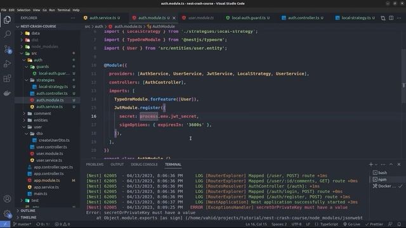This screenshot has height=228, width=406.
Task: Split the editor to the right
Action: point(391,18)
